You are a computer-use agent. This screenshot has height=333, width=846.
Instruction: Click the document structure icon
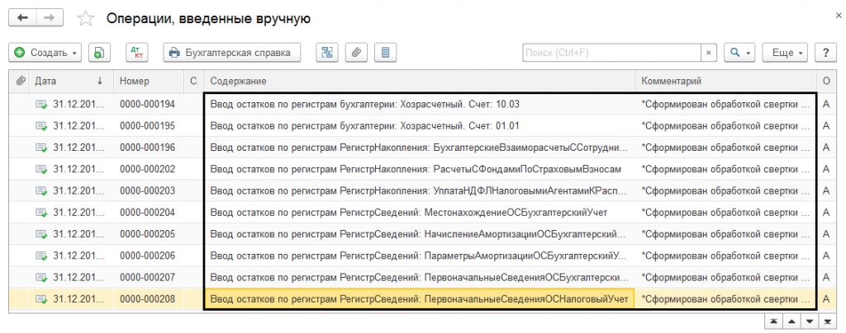327,53
